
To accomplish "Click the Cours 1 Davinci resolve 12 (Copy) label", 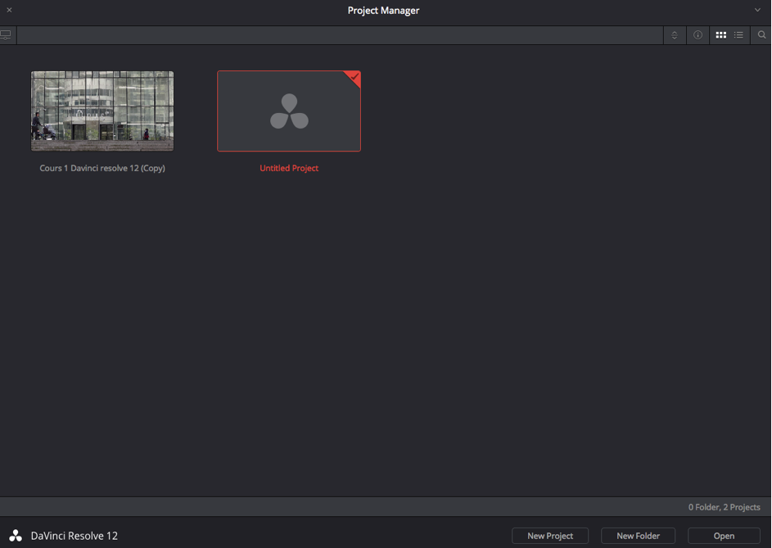I will pos(102,168).
